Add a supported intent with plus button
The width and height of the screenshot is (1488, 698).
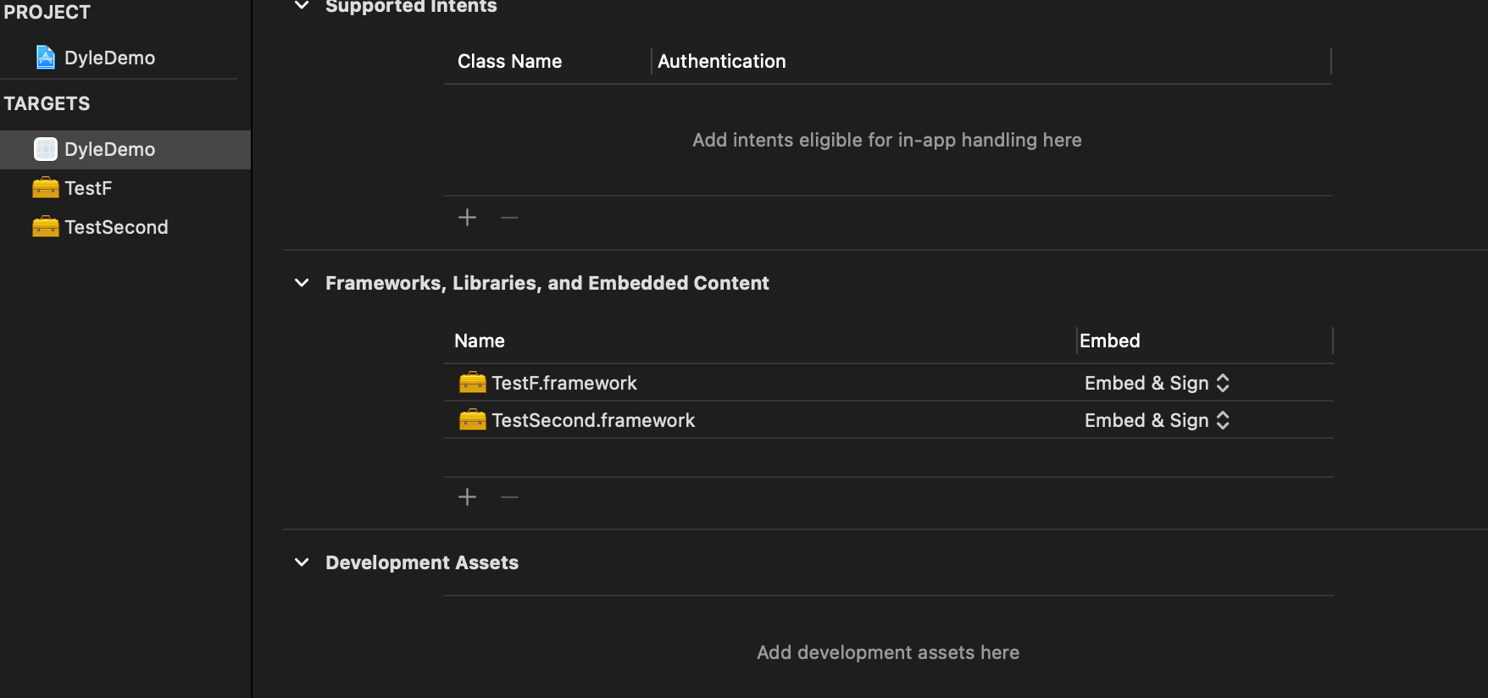(x=467, y=218)
